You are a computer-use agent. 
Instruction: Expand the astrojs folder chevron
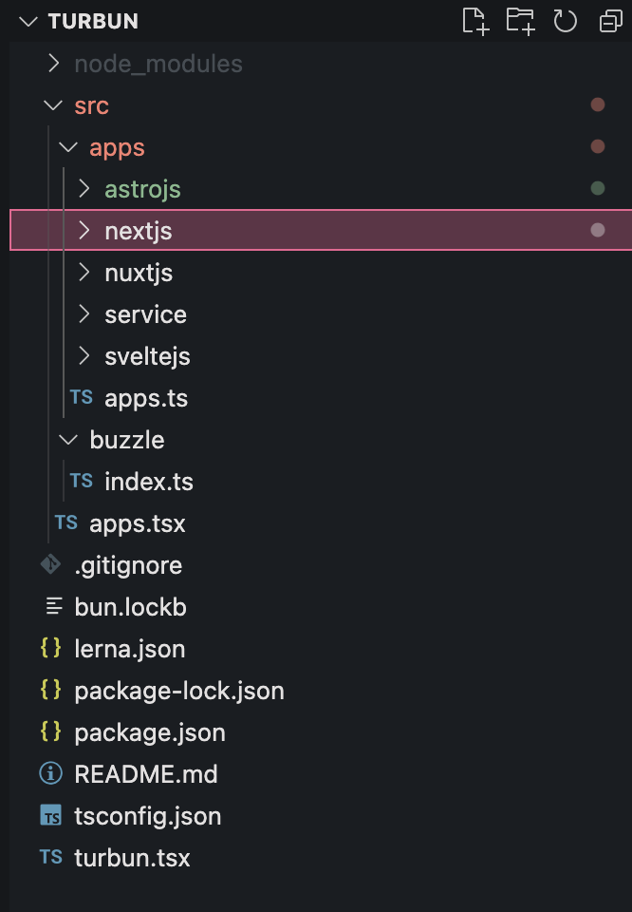pos(84,188)
